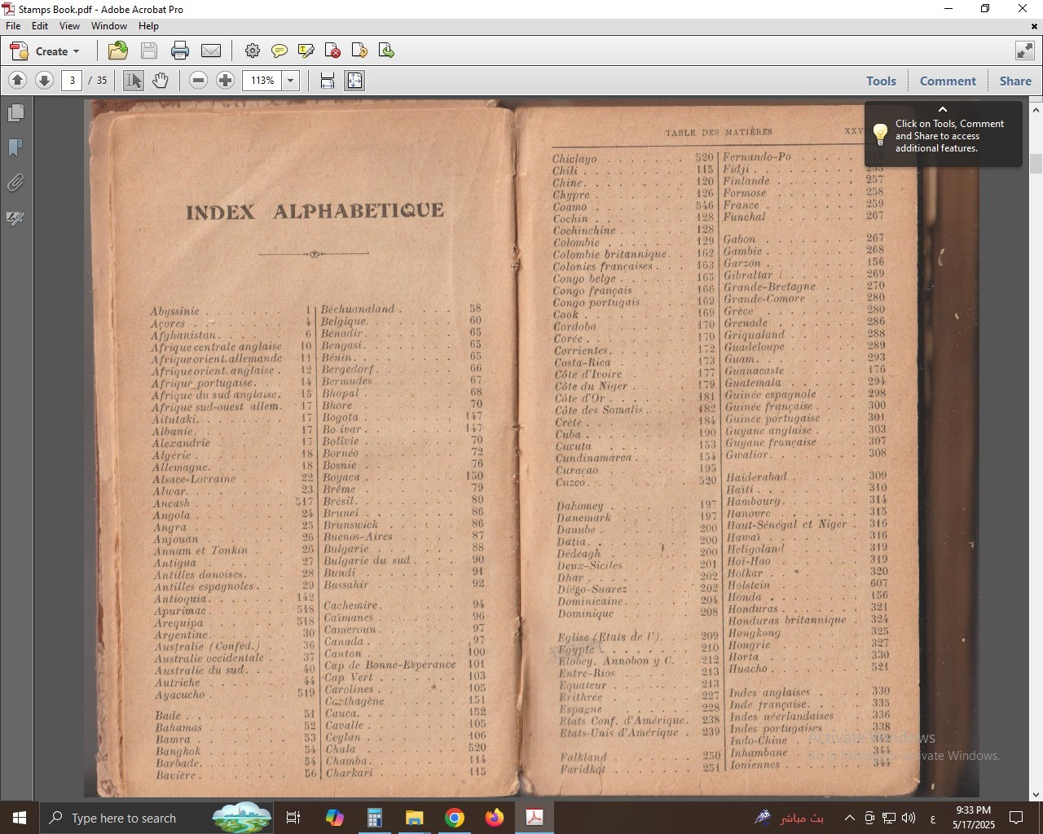Open the zoom percentage dropdown arrow
Image resolution: width=1043 pixels, height=834 pixels.
(291, 81)
